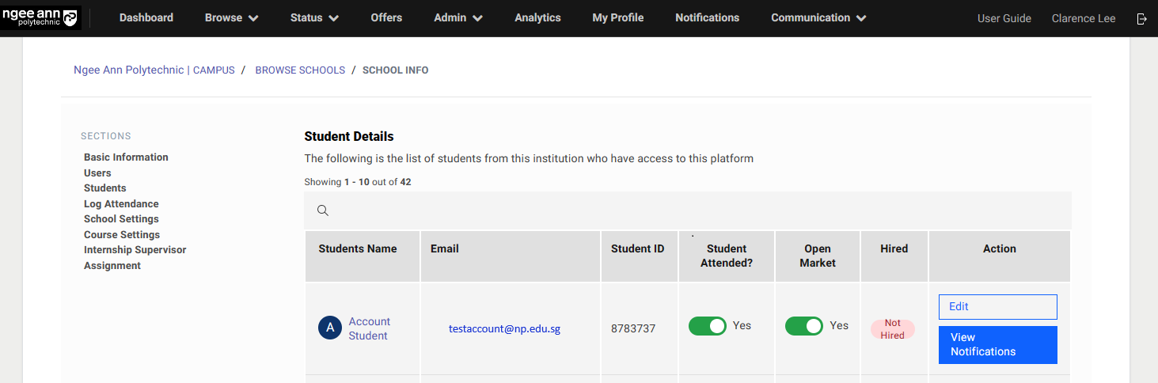Click the Ngee Ann Polytechnic logo
Image resolution: width=1158 pixels, height=383 pixels.
(40, 17)
